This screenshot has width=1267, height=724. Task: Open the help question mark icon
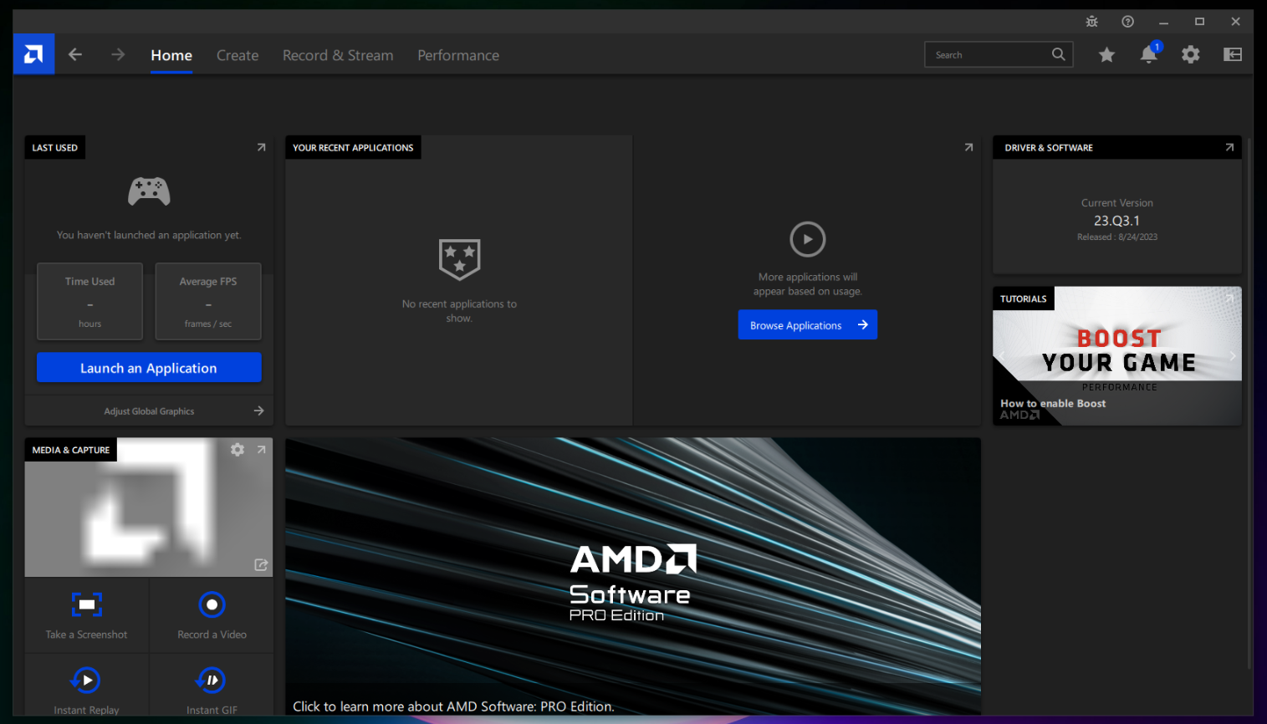(x=1127, y=22)
